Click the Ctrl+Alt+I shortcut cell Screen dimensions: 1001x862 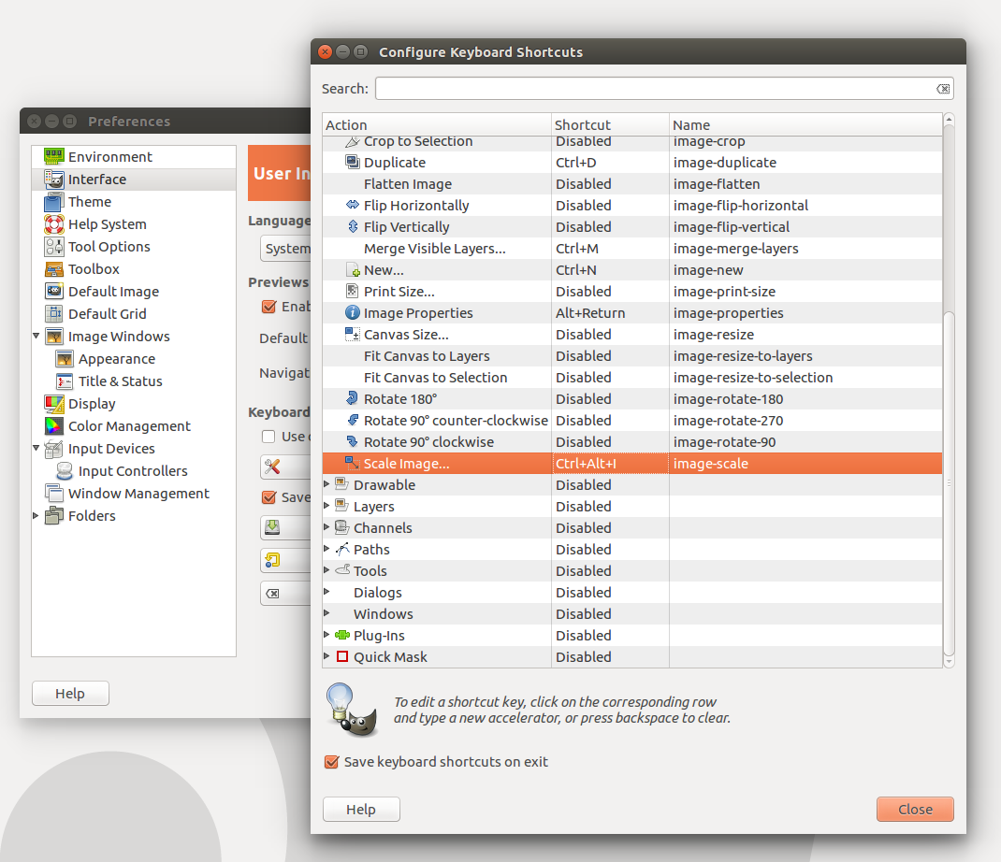(x=610, y=463)
